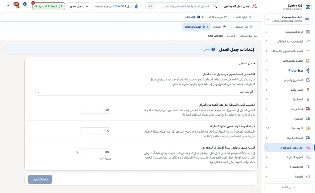Click the Reach megaphone icon
Screen dimensions: 315x193
[308, 177]
